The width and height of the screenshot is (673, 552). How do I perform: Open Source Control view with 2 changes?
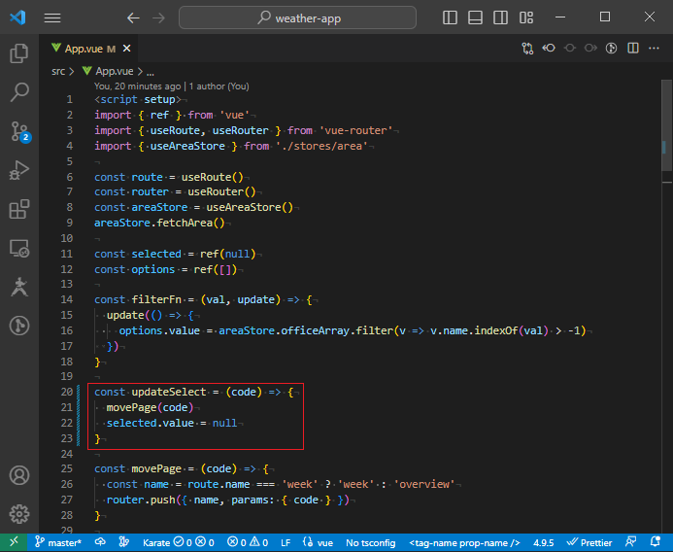pos(19,131)
